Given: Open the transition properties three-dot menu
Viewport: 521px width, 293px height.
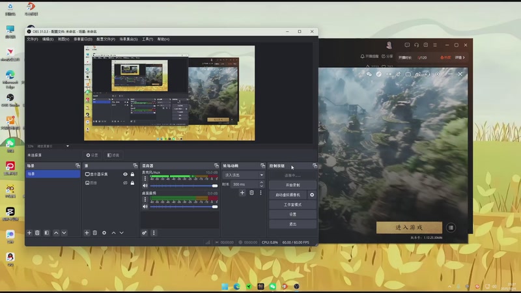Looking at the screenshot, I should click(x=261, y=193).
